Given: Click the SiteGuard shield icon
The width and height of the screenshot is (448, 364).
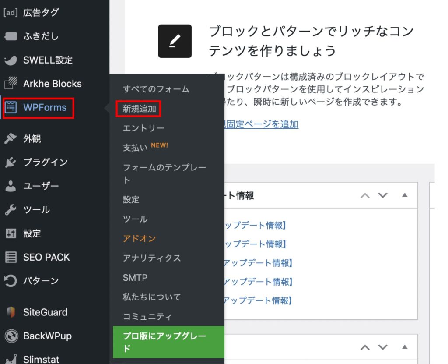Looking at the screenshot, I should (10, 312).
